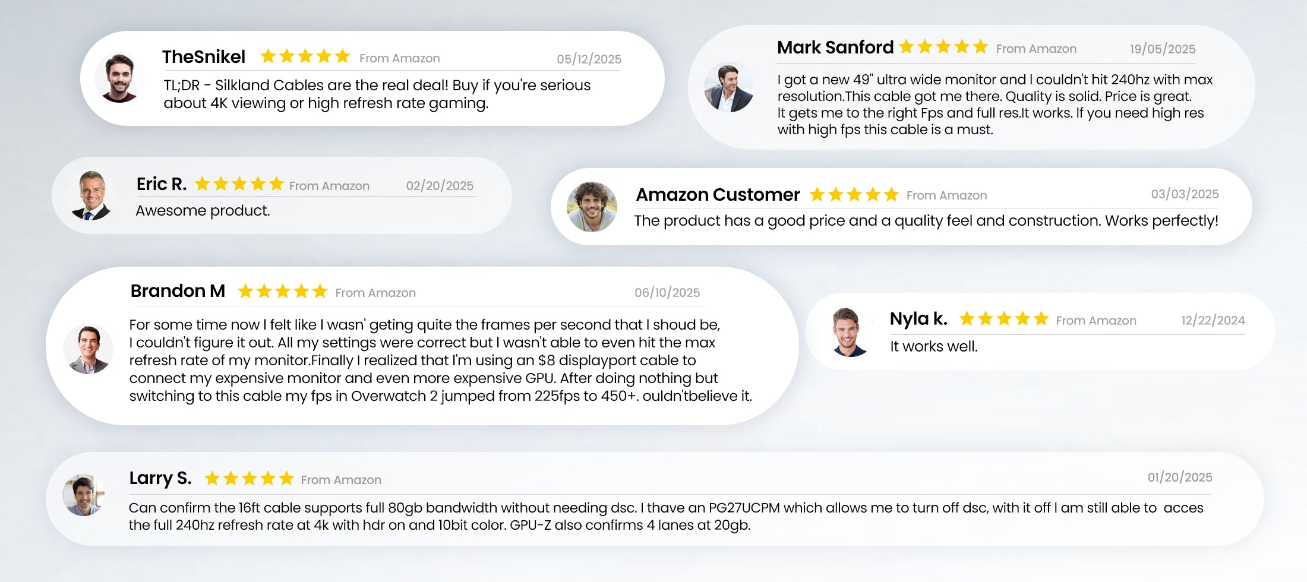Click "From Amazon" next to TheSnikel
1307x582 pixels.
point(400,58)
